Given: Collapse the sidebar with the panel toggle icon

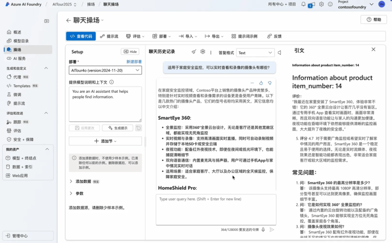Looking at the screenshot, I should click(46, 21).
